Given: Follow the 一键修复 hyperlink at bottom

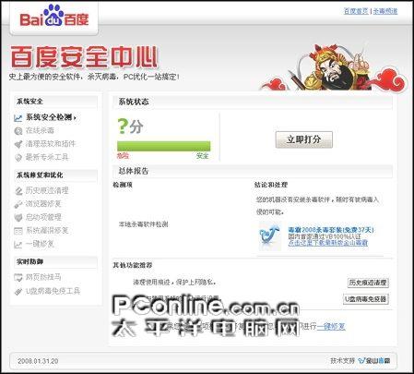Looking at the screenshot, I should (x=331, y=327).
